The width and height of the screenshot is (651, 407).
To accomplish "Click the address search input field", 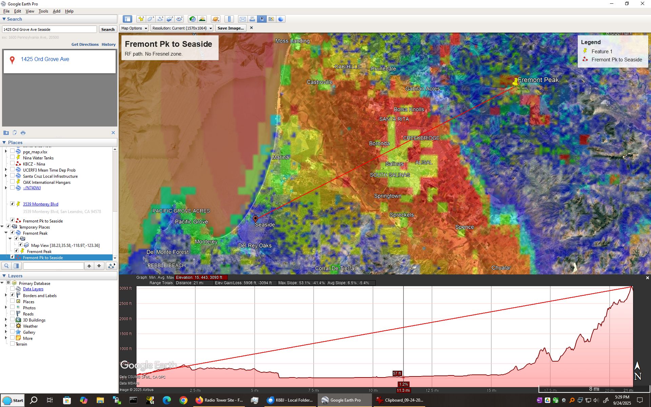I will coord(50,30).
